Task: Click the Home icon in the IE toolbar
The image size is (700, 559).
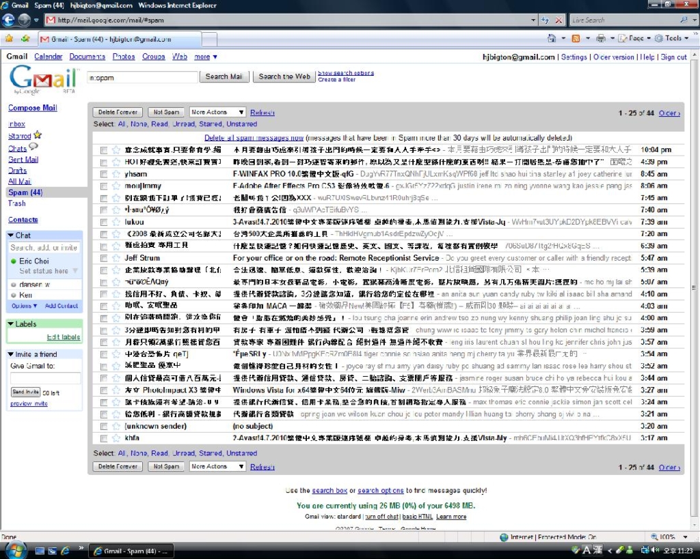Action: click(x=552, y=38)
